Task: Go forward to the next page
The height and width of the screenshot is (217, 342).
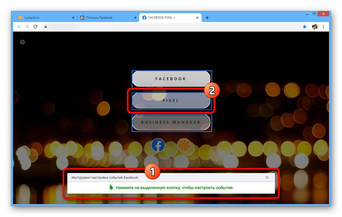Action: [x=27, y=27]
